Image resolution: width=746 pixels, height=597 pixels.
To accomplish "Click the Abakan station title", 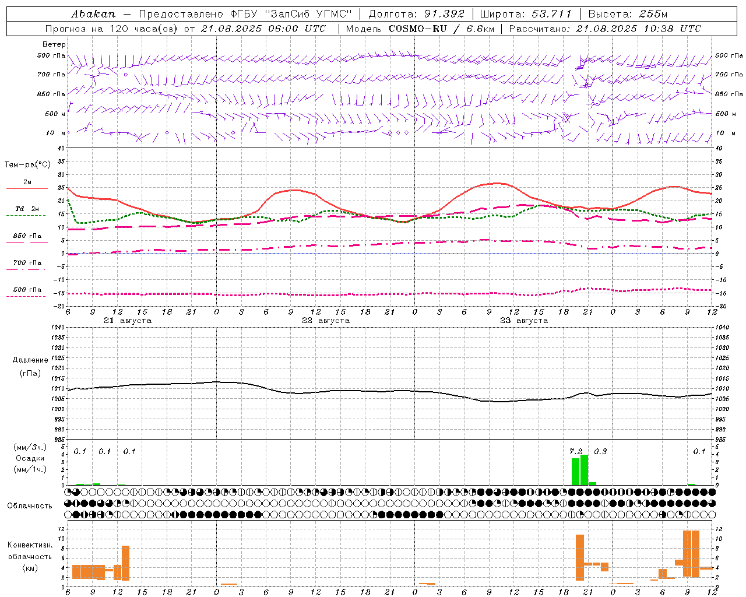I will 93,14.
